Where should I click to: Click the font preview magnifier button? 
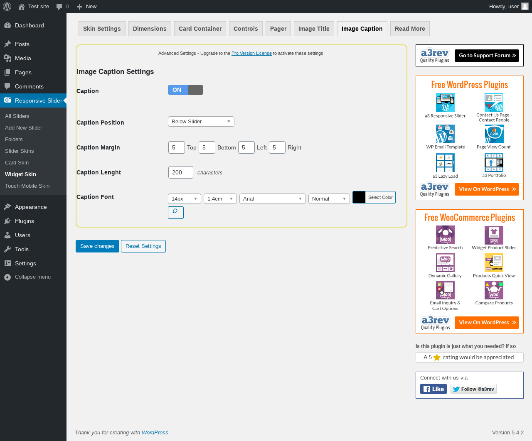(x=176, y=212)
